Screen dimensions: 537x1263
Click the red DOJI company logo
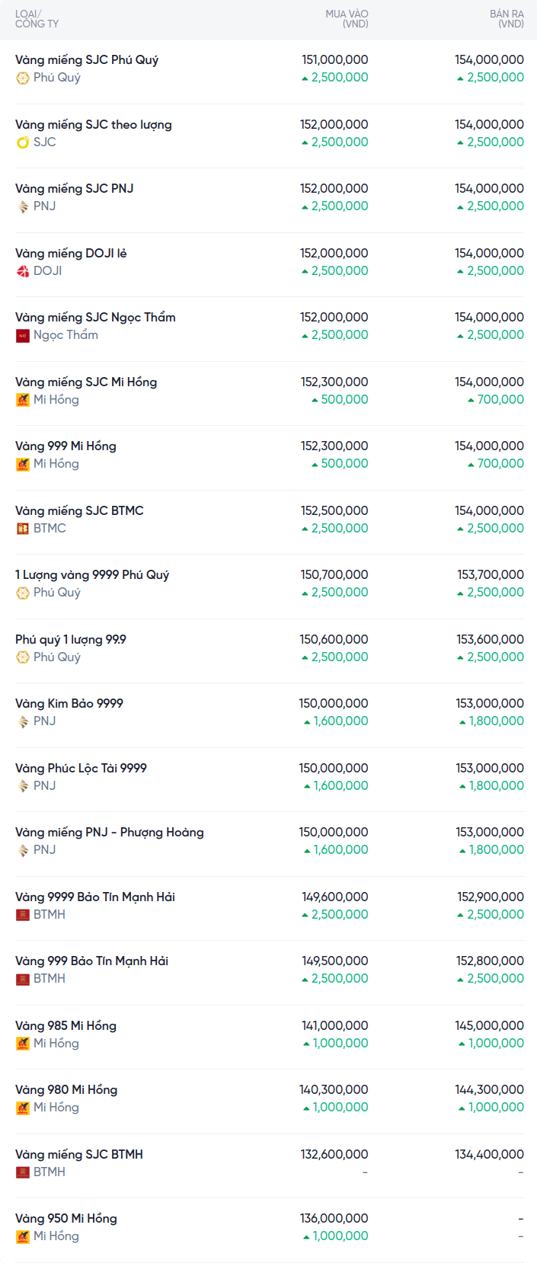pyautogui.click(x=23, y=271)
